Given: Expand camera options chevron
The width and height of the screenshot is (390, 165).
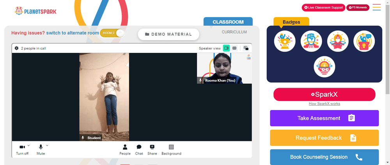Looking at the screenshot, I should (x=28, y=146).
